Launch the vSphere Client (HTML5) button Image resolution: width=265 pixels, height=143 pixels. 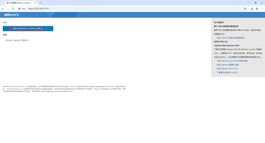click(x=28, y=28)
